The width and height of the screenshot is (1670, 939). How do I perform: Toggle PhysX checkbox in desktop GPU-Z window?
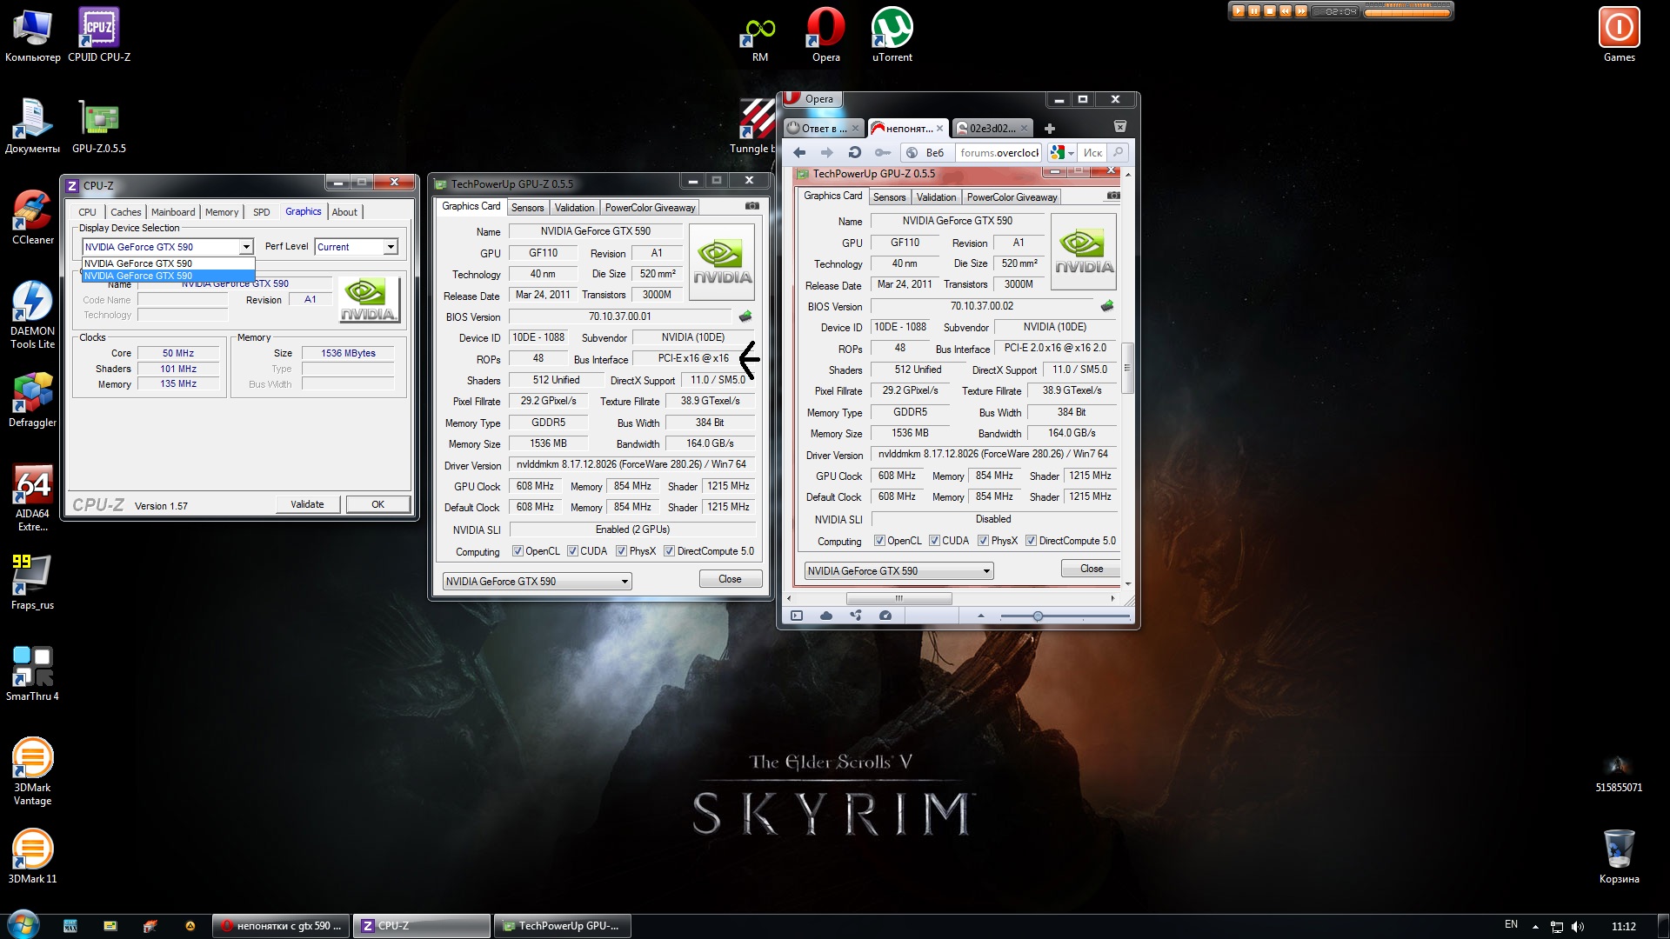click(x=622, y=551)
